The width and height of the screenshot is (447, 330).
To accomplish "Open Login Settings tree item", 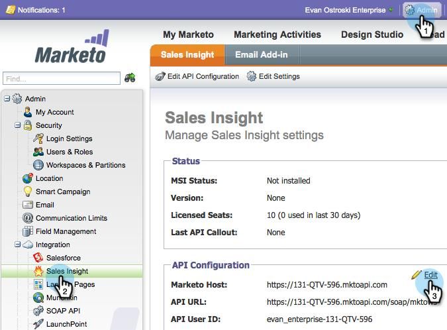I will coord(69,138).
